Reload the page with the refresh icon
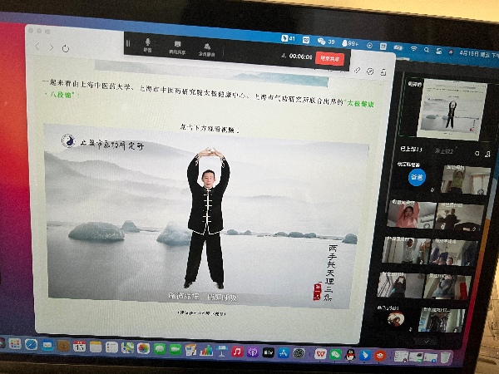Viewport: 499px width, 374px height. tap(65, 48)
